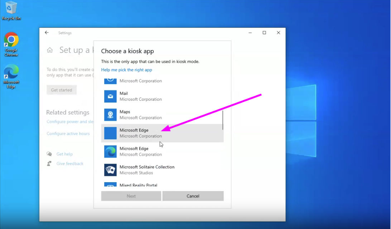Open the Give feedback link

(x=70, y=164)
